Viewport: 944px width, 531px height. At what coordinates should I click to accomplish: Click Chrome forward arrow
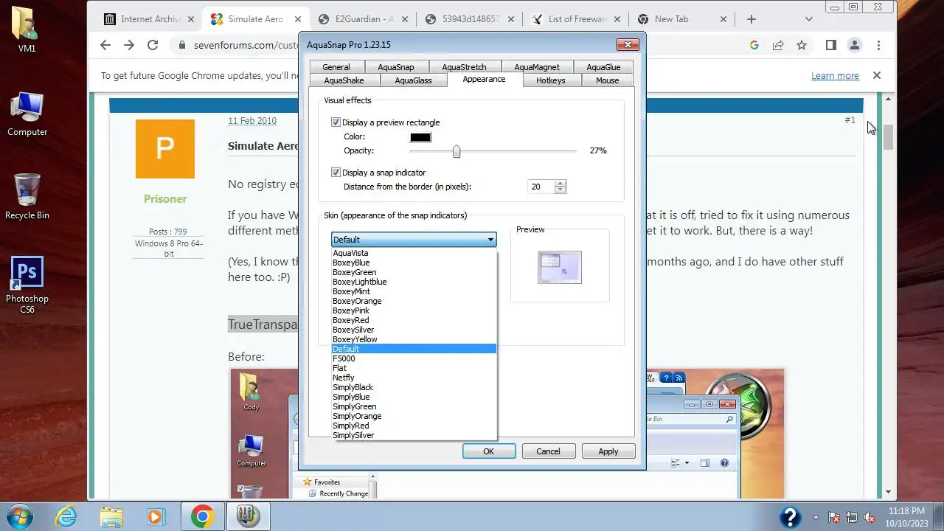(129, 45)
